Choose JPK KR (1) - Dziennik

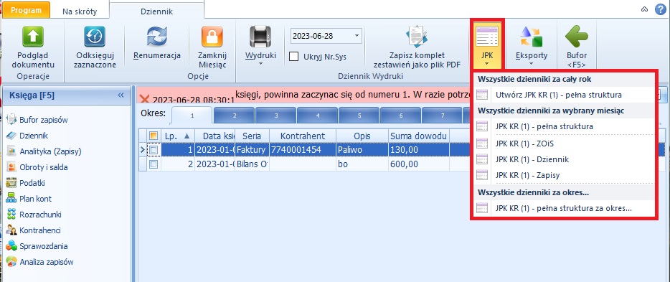pos(563,159)
